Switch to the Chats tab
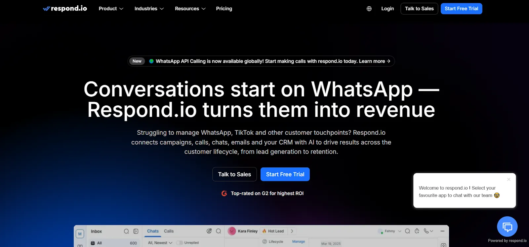529x247 pixels. (153, 231)
